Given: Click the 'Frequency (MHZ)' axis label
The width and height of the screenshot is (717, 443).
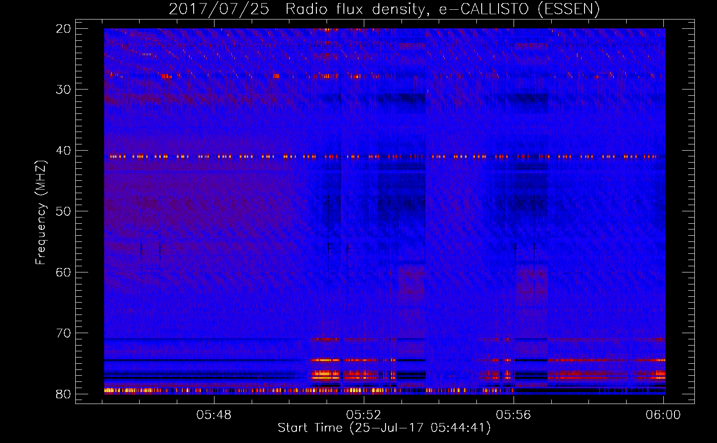Looking at the screenshot, I should (41, 212).
